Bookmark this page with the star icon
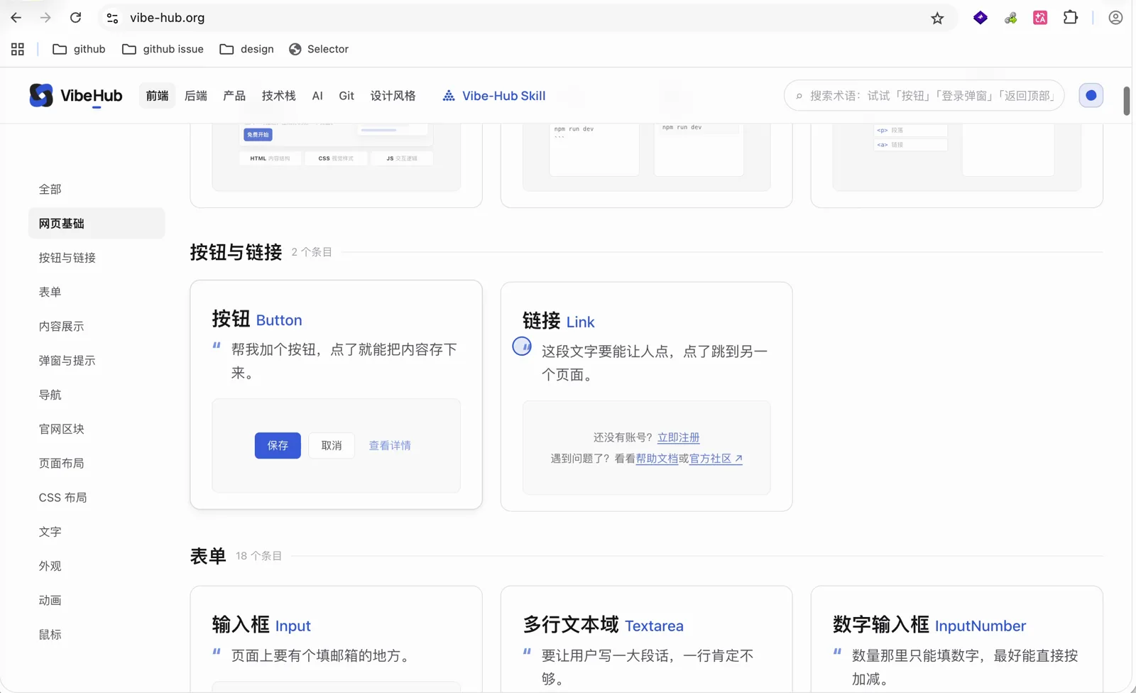The height and width of the screenshot is (693, 1136). click(937, 18)
